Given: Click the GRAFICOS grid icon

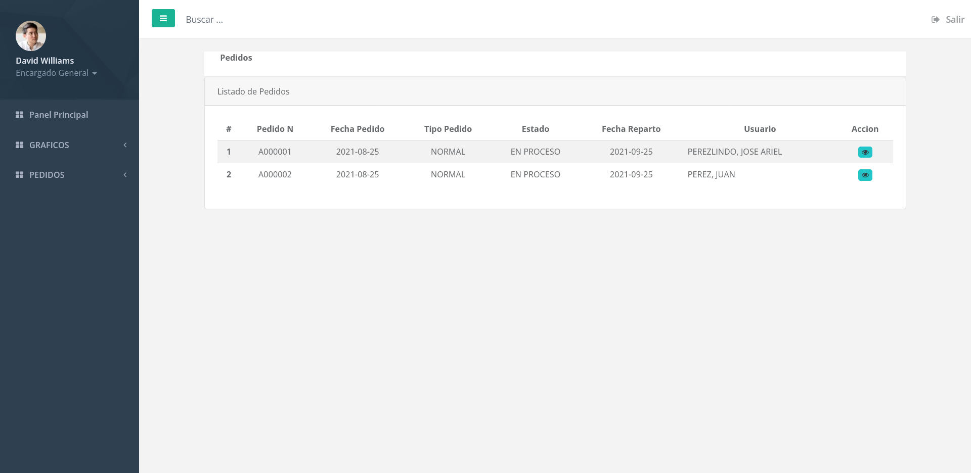Looking at the screenshot, I should (x=20, y=145).
